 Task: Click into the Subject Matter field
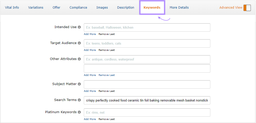(147, 85)
